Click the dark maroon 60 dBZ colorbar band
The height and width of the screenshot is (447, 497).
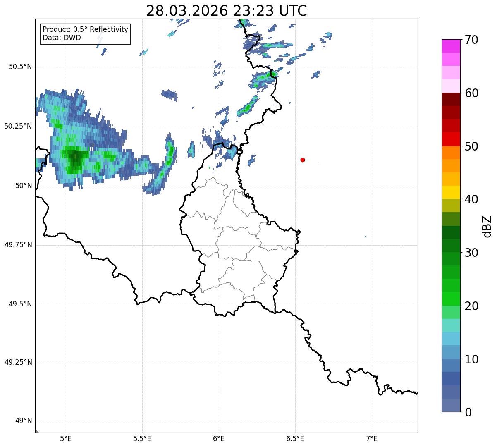click(451, 99)
